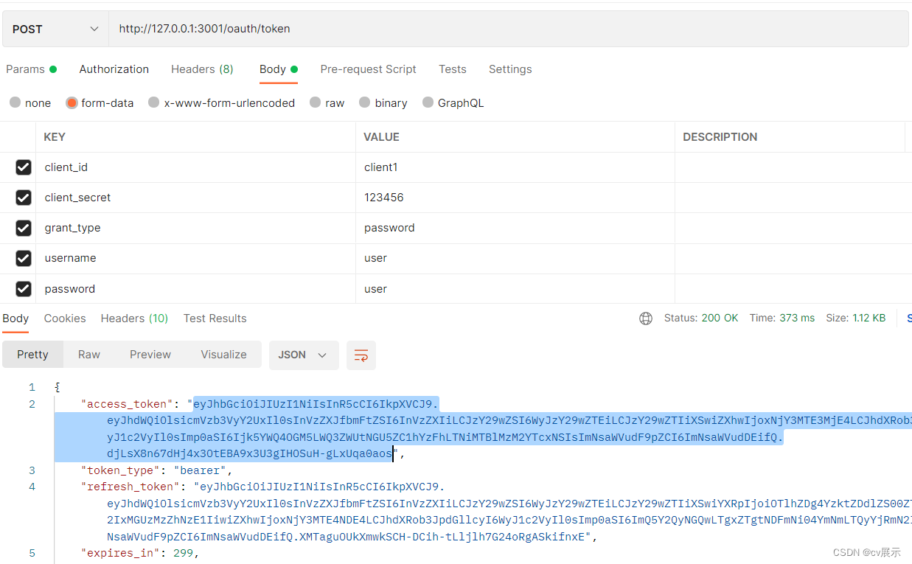Toggle the password row checkbox
Viewport: 912px width, 564px height.
pos(24,289)
